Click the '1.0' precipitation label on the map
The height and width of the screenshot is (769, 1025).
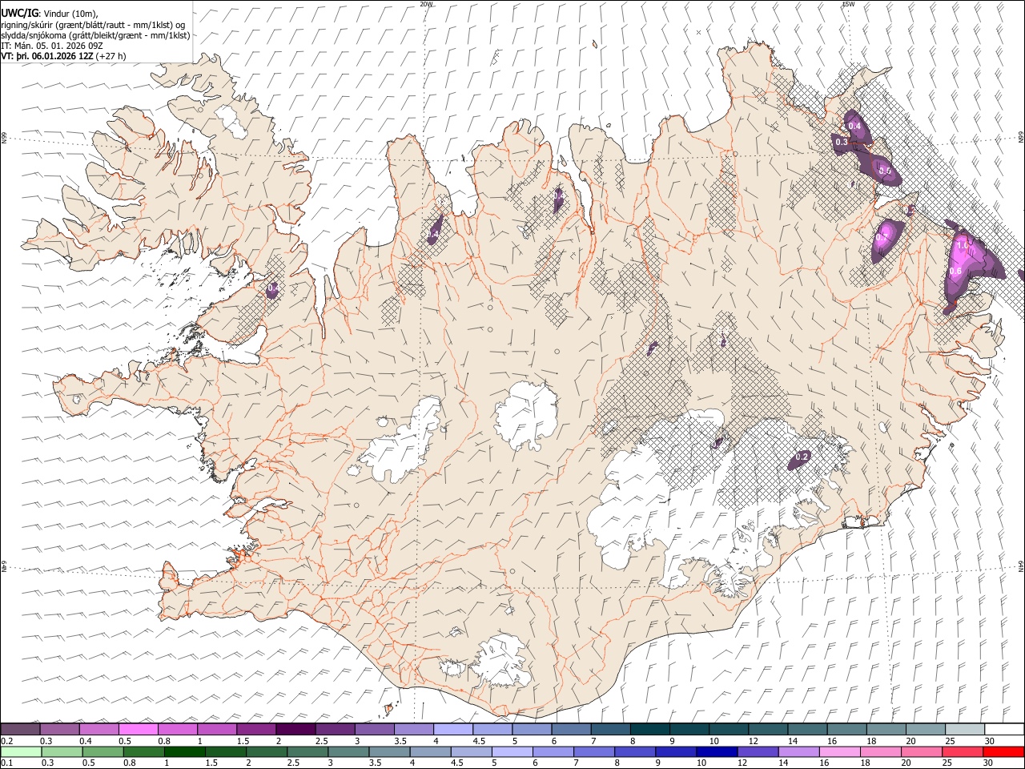point(963,246)
